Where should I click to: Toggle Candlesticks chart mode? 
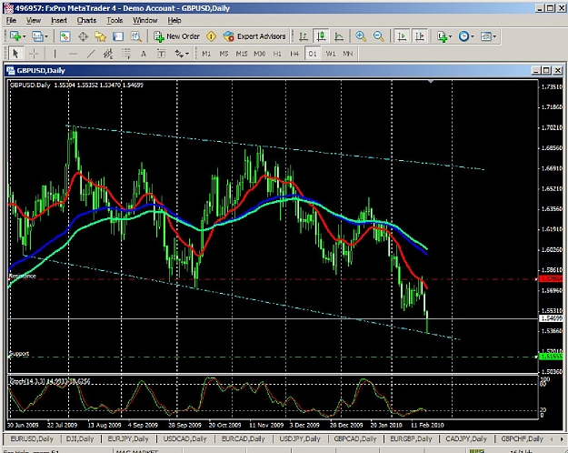click(x=321, y=36)
